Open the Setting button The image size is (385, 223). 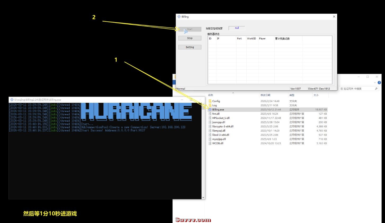pyautogui.click(x=190, y=47)
